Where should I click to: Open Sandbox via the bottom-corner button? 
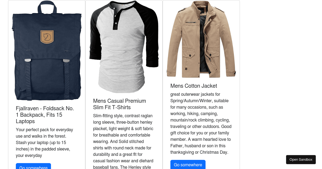click(301, 160)
